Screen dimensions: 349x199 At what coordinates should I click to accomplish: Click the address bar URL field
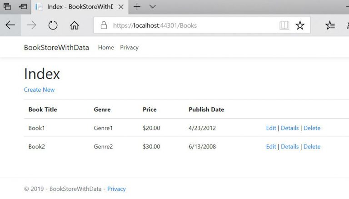click(x=191, y=25)
